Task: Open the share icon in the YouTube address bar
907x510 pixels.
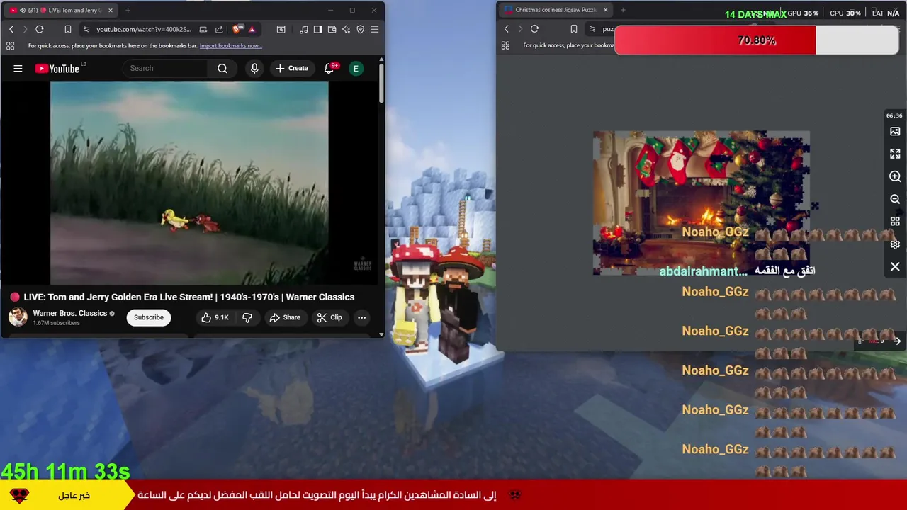Action: (x=219, y=29)
